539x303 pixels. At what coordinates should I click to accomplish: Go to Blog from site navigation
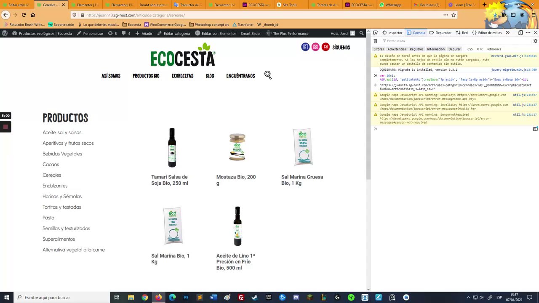tap(210, 76)
